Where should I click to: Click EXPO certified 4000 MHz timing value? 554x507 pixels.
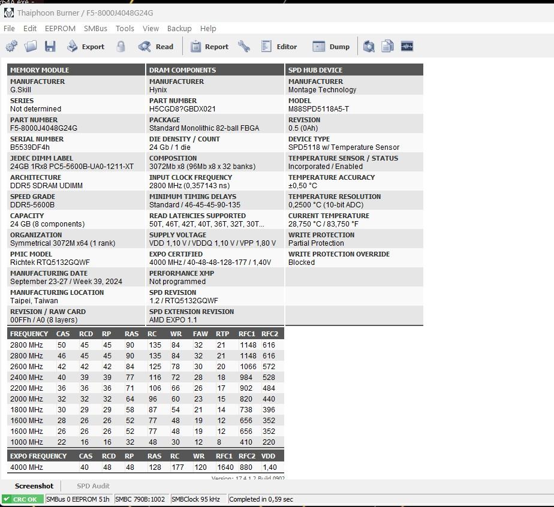(210, 262)
